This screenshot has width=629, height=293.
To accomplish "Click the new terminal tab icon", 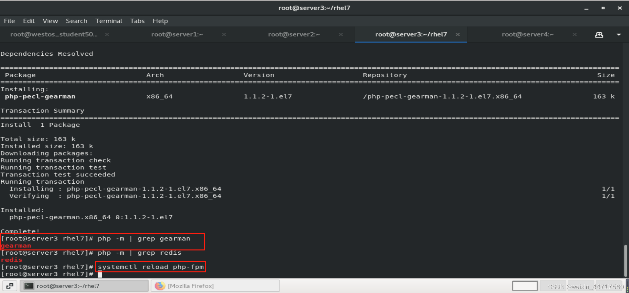I will coord(599,35).
